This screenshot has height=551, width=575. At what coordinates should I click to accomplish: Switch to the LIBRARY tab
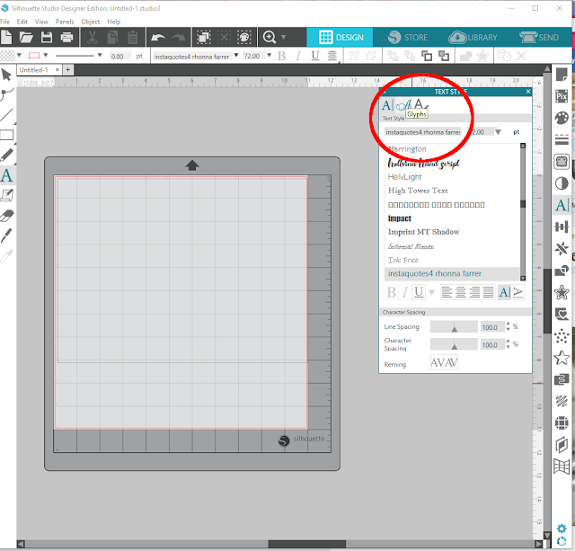473,37
